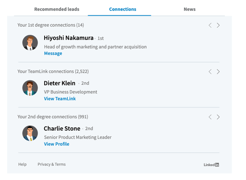Screen dimensions: 246x180
Task: Open Hiyoshi Nakamura's name link
Action: tap(69, 38)
